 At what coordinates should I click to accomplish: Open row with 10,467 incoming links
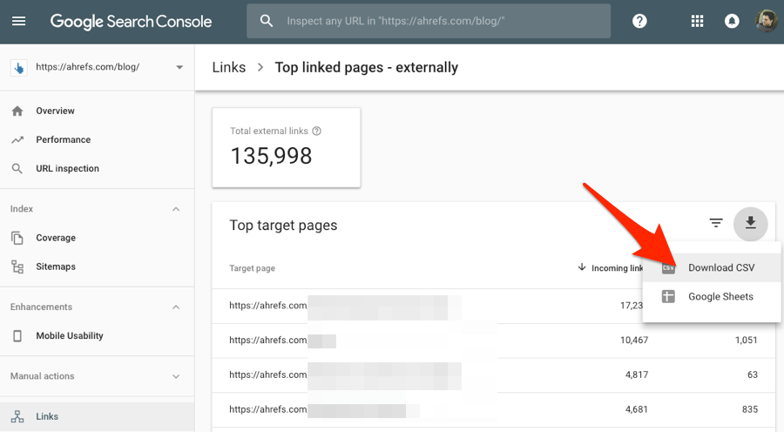click(494, 341)
